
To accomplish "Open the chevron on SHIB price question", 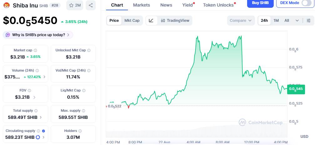I will (68, 35).
